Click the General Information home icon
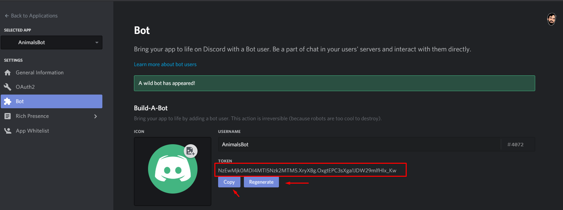 [x=8, y=73]
